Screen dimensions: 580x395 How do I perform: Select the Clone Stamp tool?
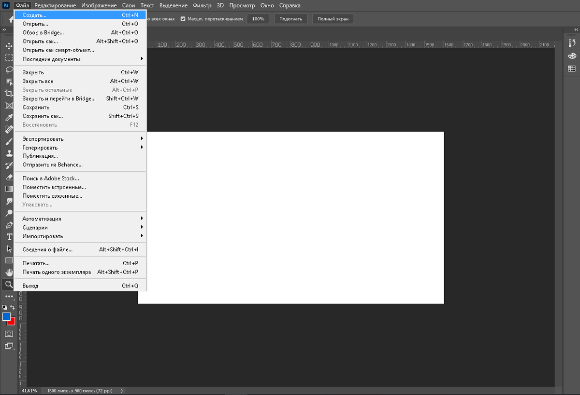(9, 153)
